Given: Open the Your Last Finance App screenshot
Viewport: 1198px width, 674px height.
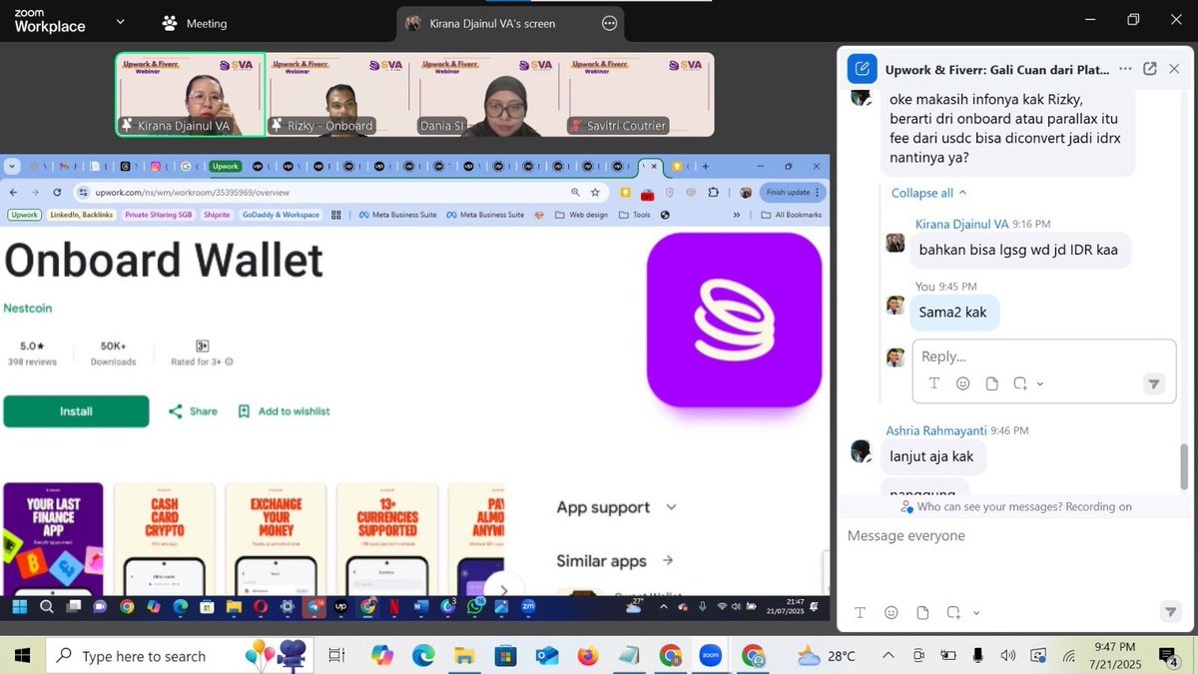Looking at the screenshot, I should (53, 540).
